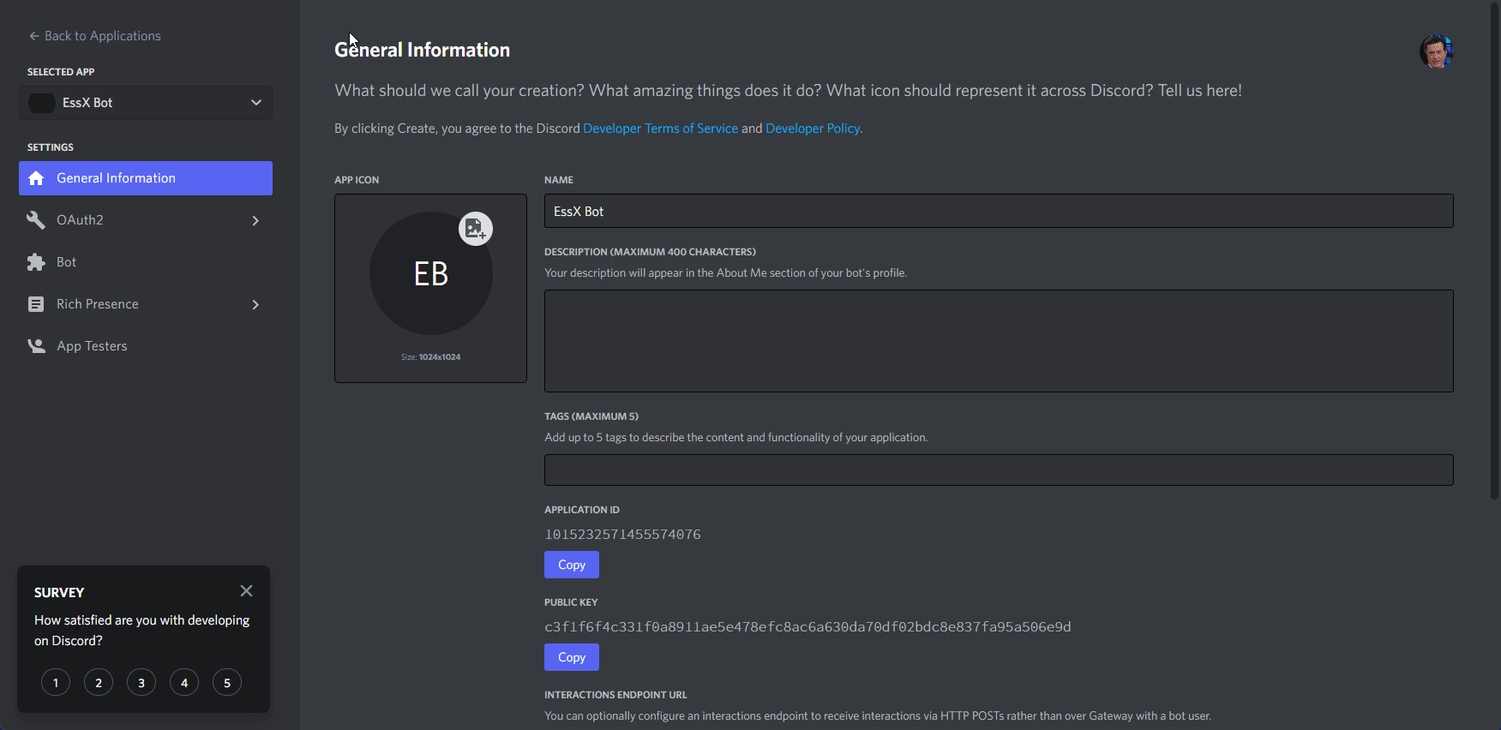Click the General Information page heading

(422, 50)
